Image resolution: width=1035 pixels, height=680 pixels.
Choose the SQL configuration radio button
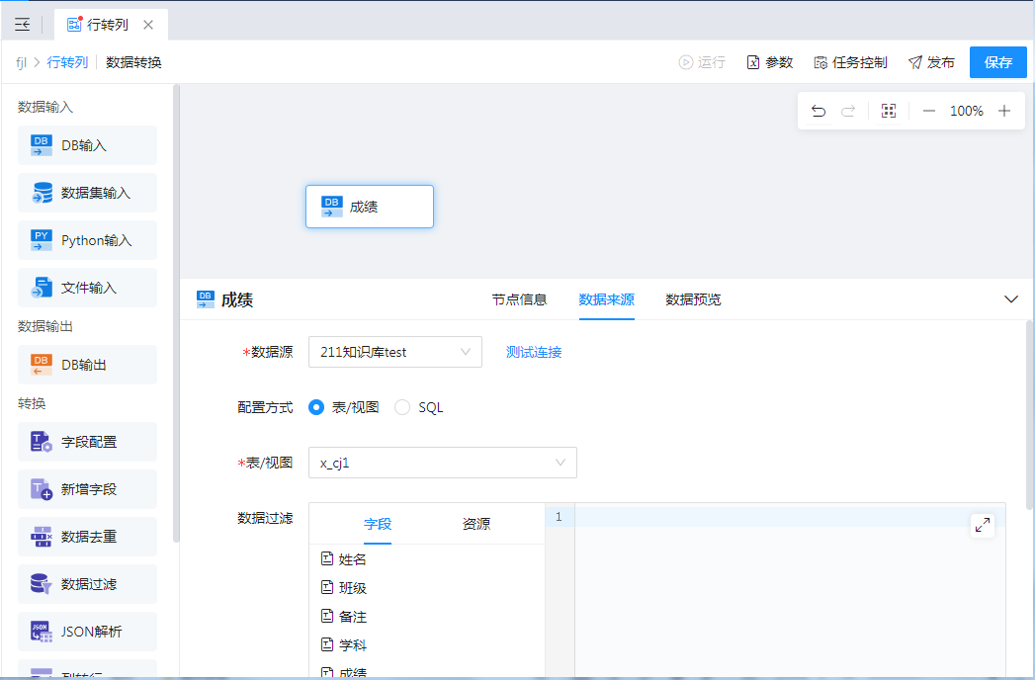point(402,407)
